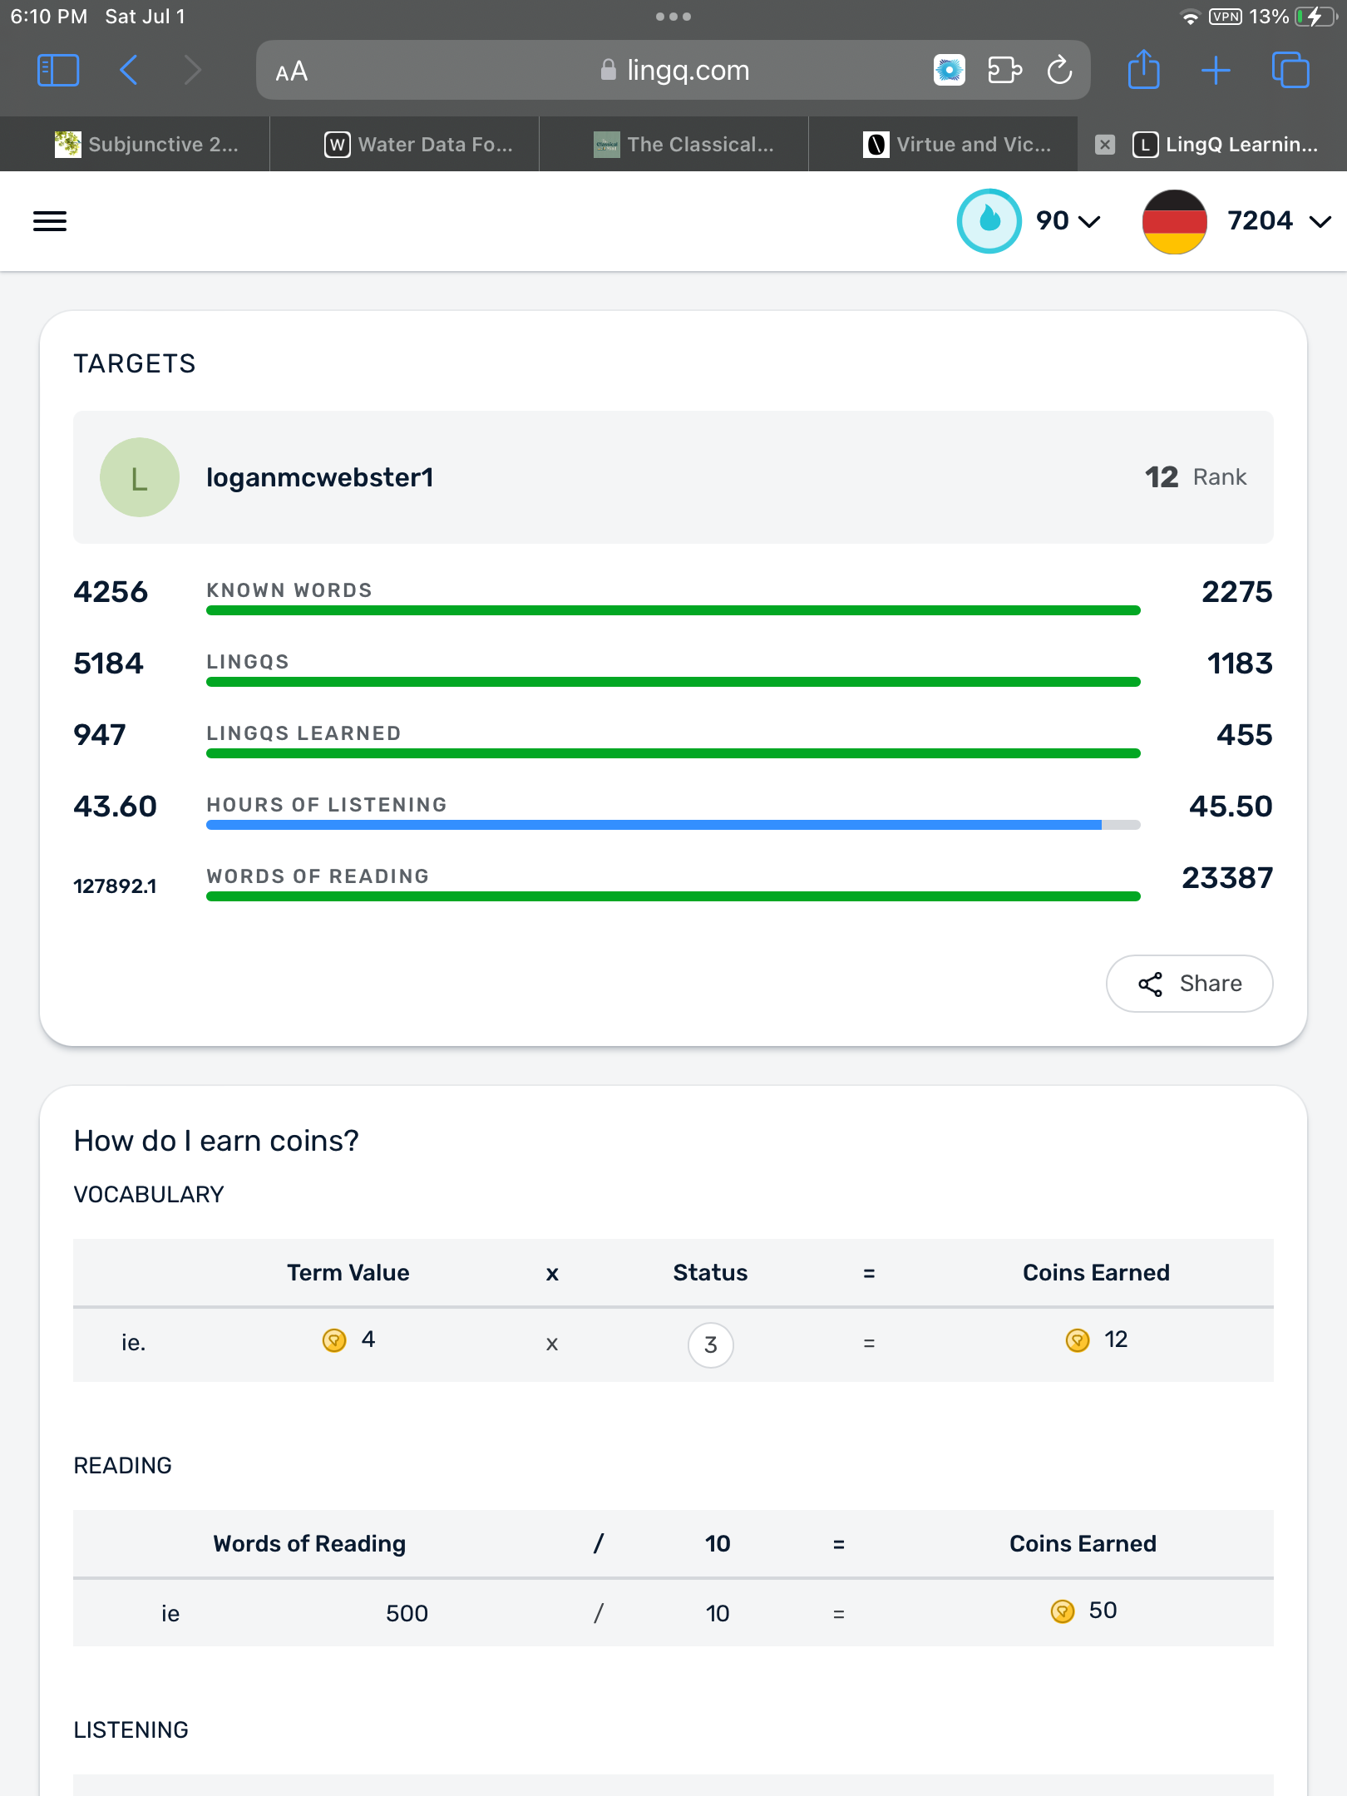This screenshot has width=1347, height=1796.
Task: Click the status 3 circle badge
Action: click(711, 1345)
